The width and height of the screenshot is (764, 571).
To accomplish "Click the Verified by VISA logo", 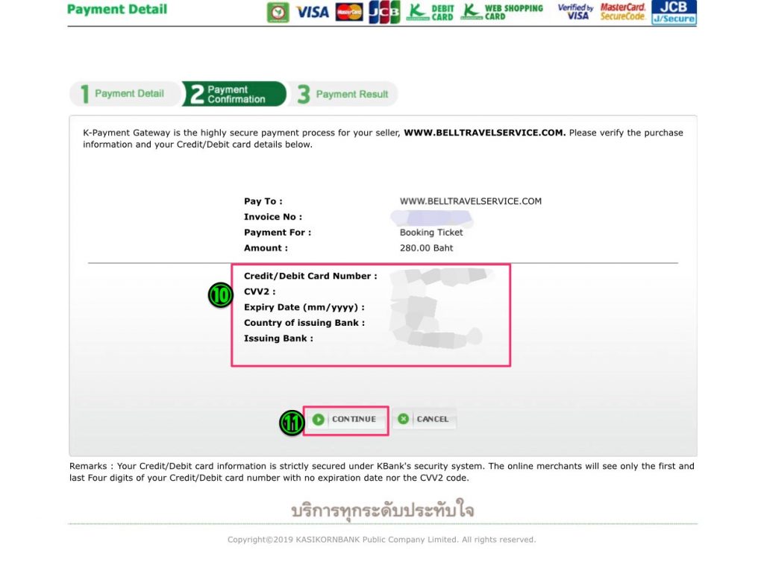I will coord(575,12).
